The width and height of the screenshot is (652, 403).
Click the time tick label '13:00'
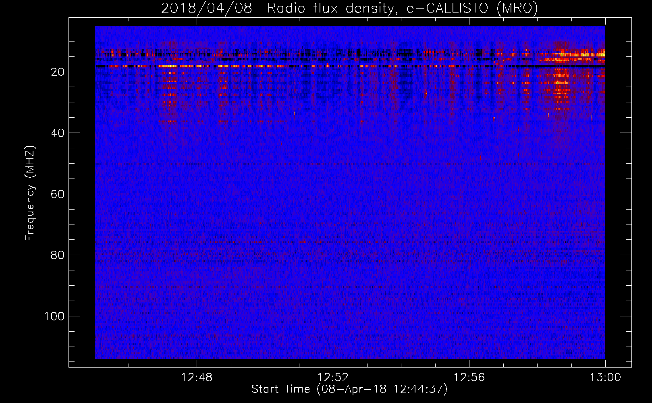pyautogui.click(x=605, y=378)
